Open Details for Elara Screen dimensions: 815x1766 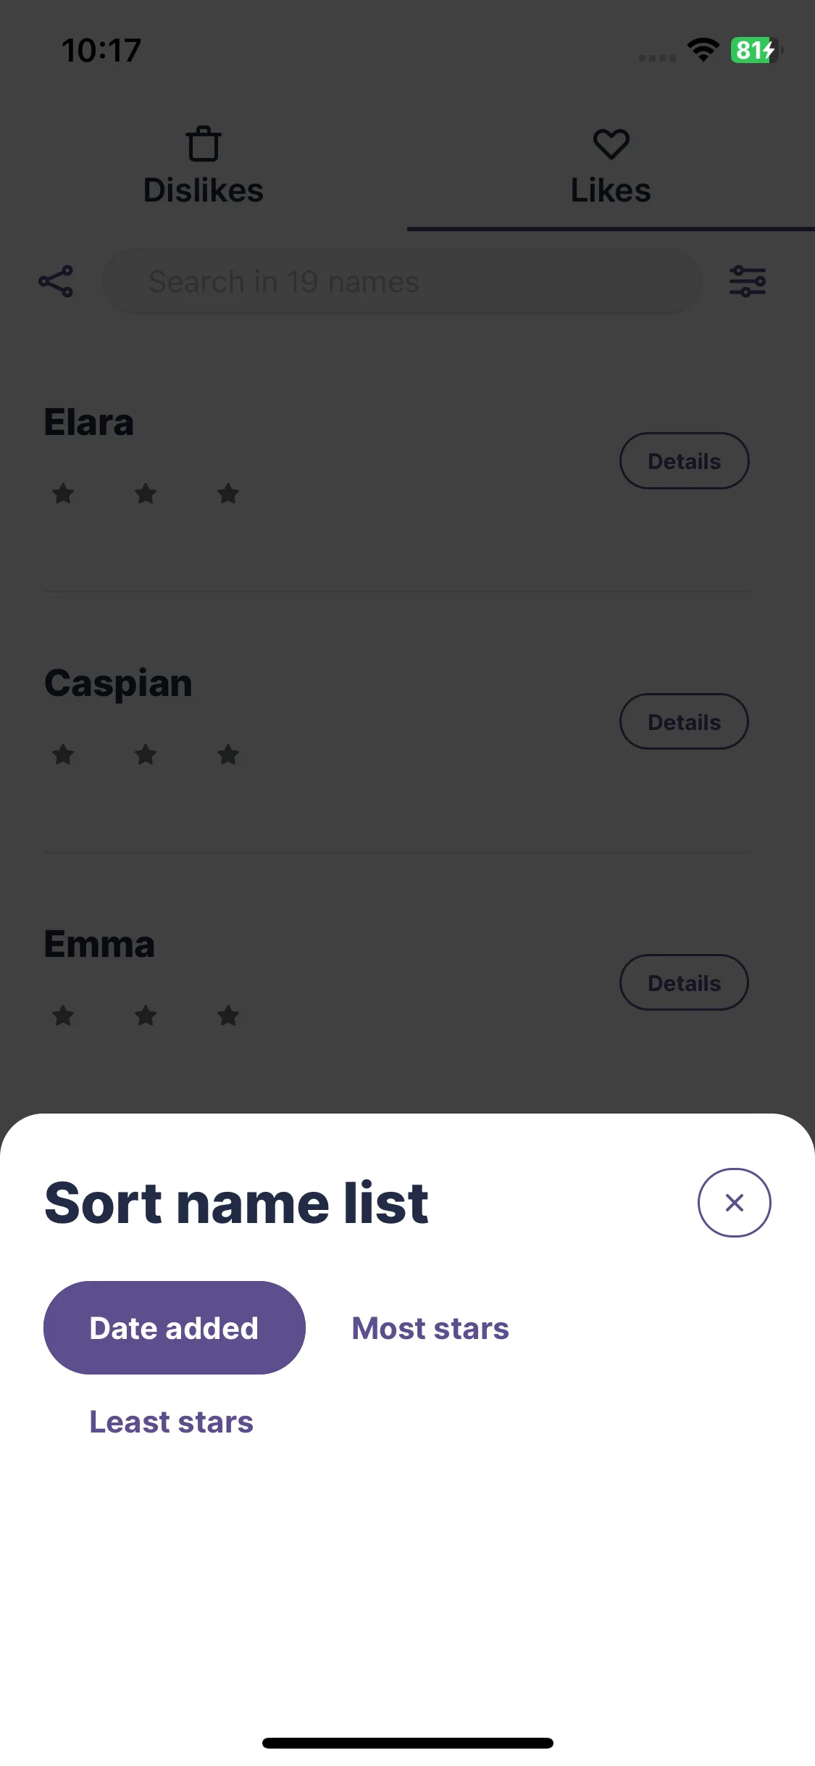pyautogui.click(x=684, y=461)
